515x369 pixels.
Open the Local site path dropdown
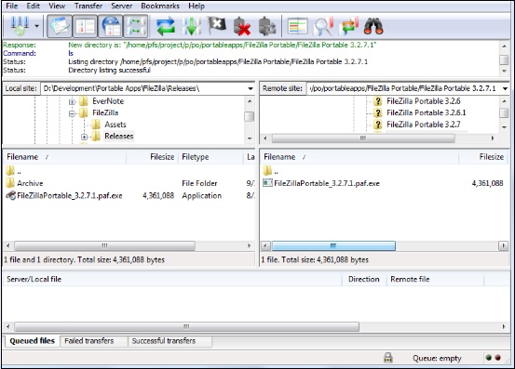click(x=251, y=88)
